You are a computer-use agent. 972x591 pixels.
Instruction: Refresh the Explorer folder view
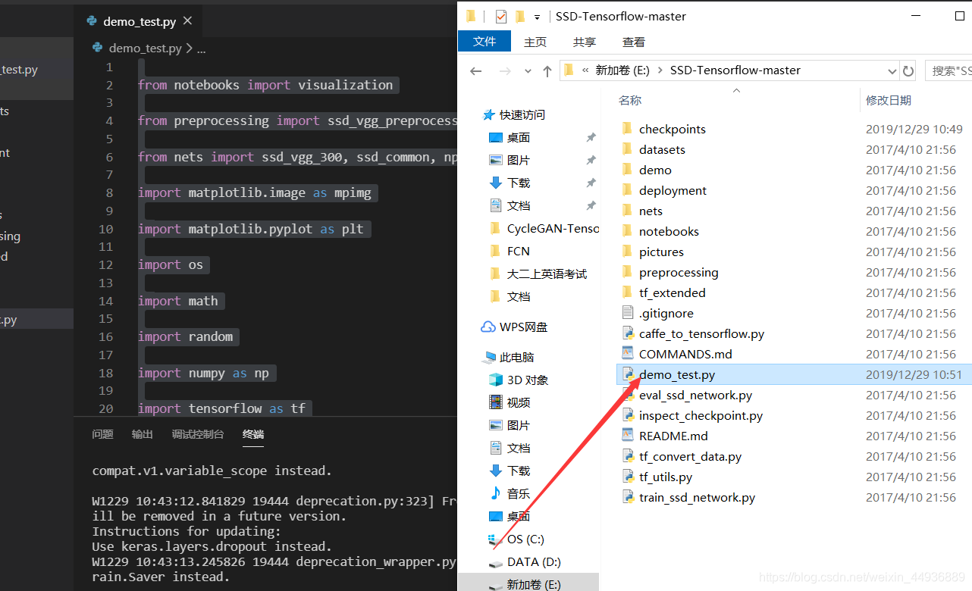[x=908, y=70]
